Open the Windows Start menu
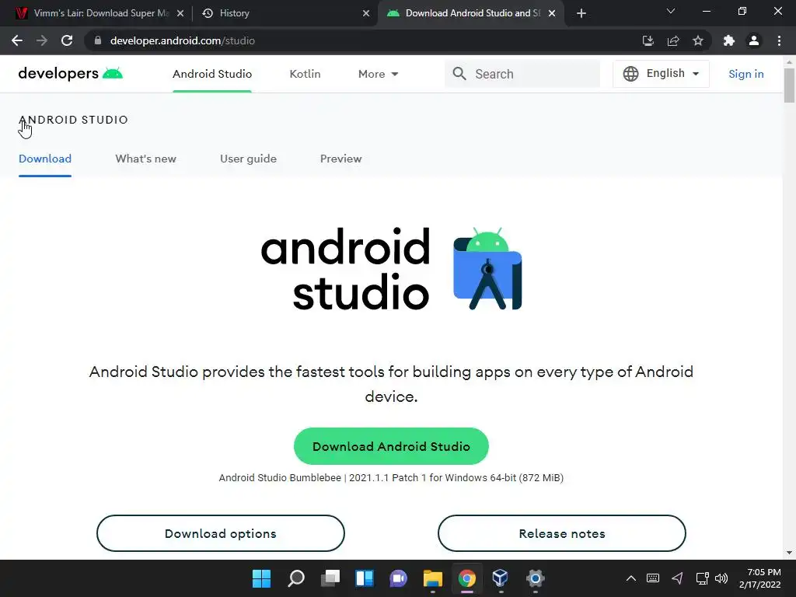796x597 pixels. click(261, 578)
